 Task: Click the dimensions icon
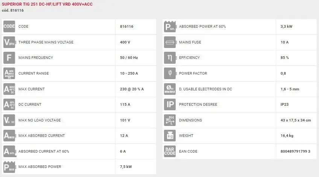[x=170, y=120]
